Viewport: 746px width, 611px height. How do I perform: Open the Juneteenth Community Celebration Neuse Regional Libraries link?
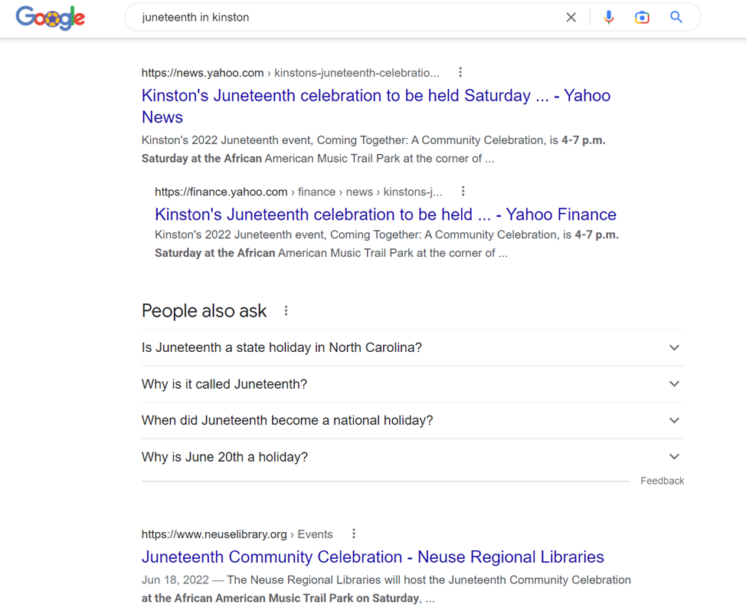coord(372,557)
